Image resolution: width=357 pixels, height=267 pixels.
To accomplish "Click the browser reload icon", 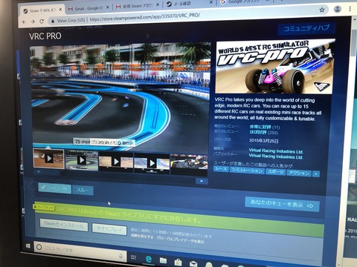I will 42,22.
